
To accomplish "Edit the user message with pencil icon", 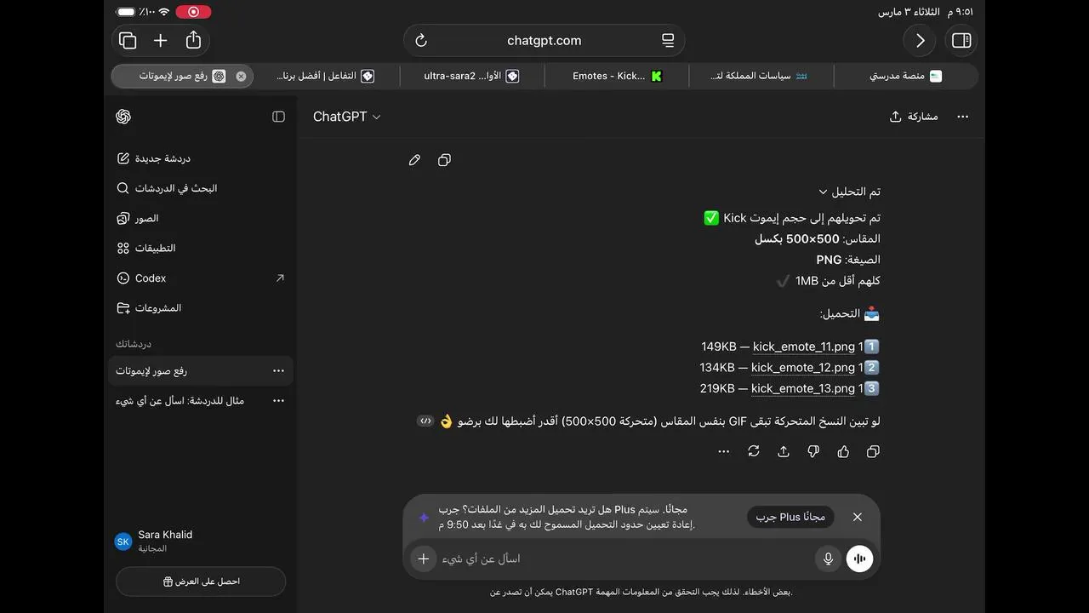I will (x=414, y=160).
